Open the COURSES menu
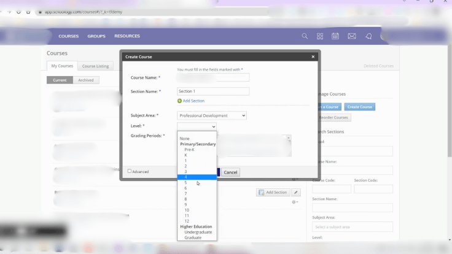Image resolution: width=452 pixels, height=254 pixels. 69,36
